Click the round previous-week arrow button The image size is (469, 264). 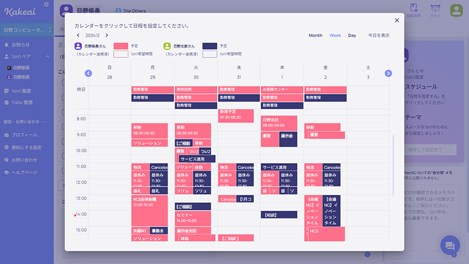coord(89,73)
